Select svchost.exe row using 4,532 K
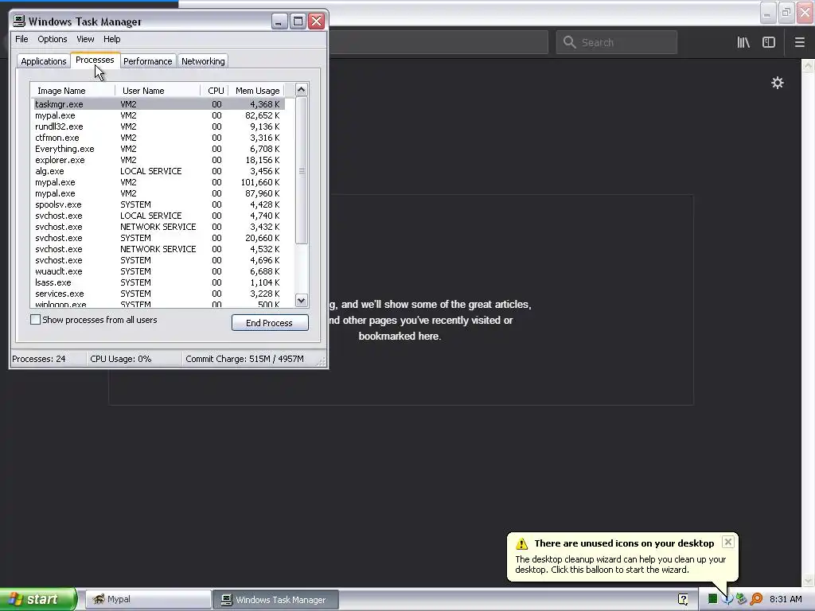Screen dimensions: 815x611 (159, 249)
